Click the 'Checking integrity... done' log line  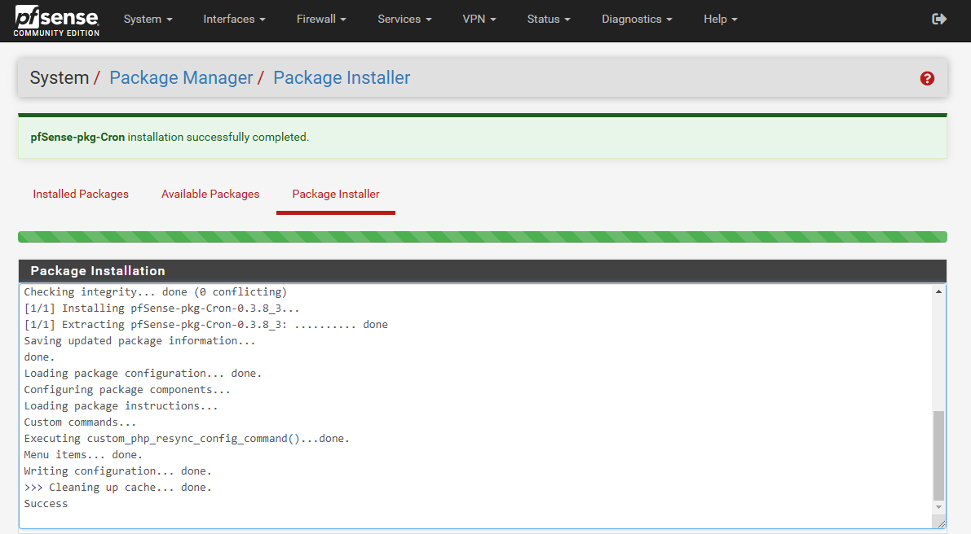(156, 291)
